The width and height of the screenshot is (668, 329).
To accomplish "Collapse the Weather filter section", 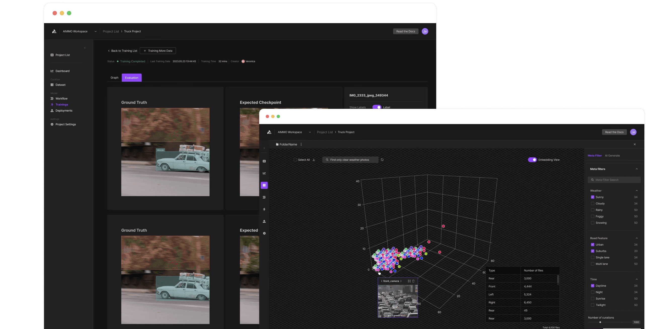I will (x=637, y=191).
